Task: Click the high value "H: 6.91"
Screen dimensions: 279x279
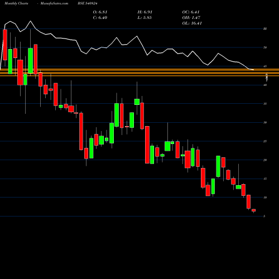Action: click(x=145, y=12)
